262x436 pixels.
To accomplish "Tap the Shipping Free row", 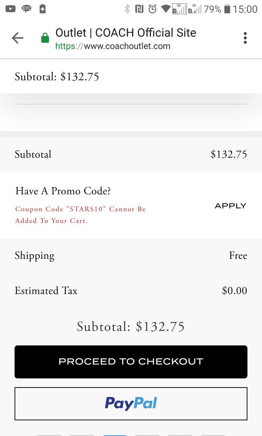I will [x=131, y=256].
